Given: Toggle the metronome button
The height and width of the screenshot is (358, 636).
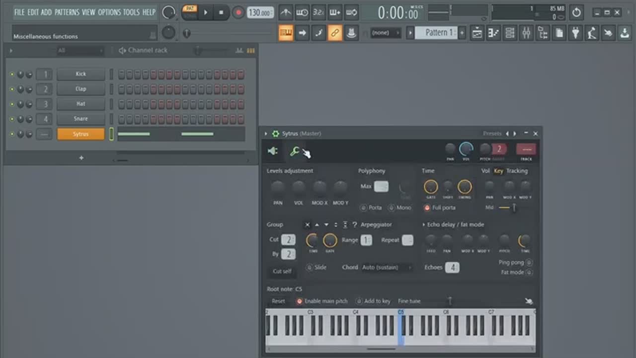Looking at the screenshot, I should pos(286,12).
